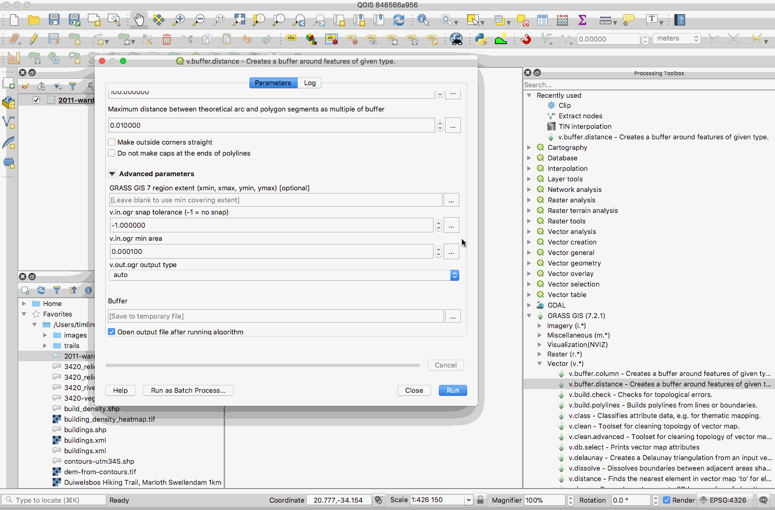Switch to the Log tab
The width and height of the screenshot is (775, 510).
(310, 83)
